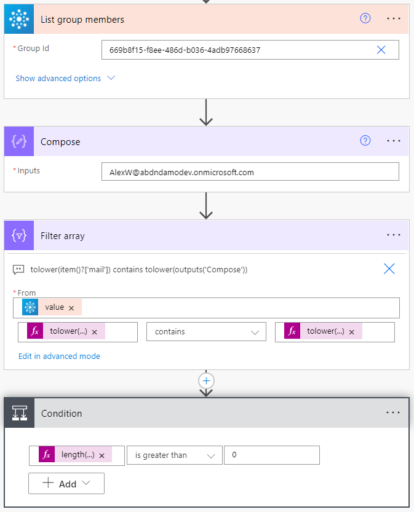Clear the Filter array expression
The width and height of the screenshot is (414, 512).
[388, 269]
